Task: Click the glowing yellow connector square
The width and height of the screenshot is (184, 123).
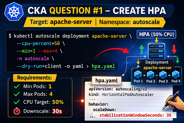Action: [82, 101]
